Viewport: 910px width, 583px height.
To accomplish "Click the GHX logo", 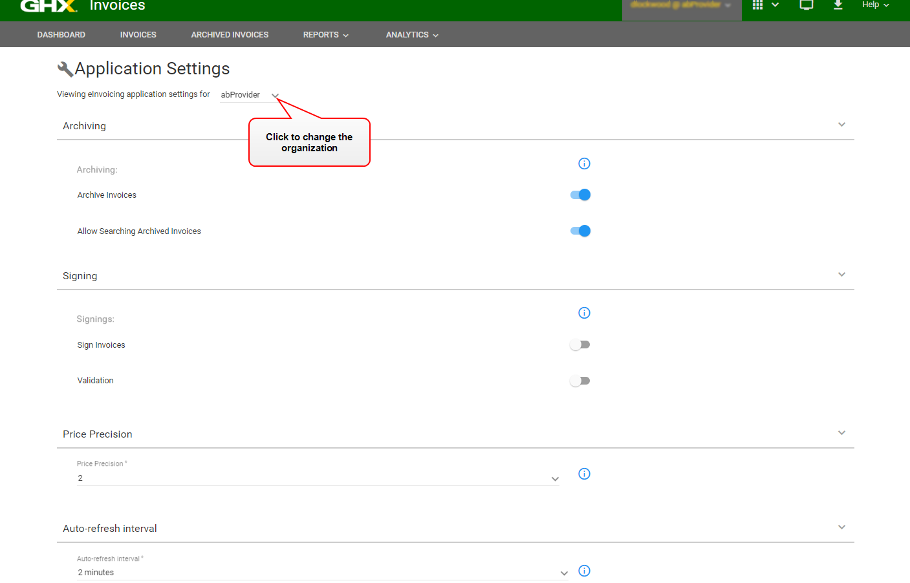I will (x=49, y=6).
